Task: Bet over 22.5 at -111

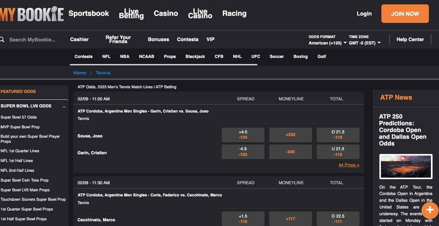Action: click(x=338, y=219)
